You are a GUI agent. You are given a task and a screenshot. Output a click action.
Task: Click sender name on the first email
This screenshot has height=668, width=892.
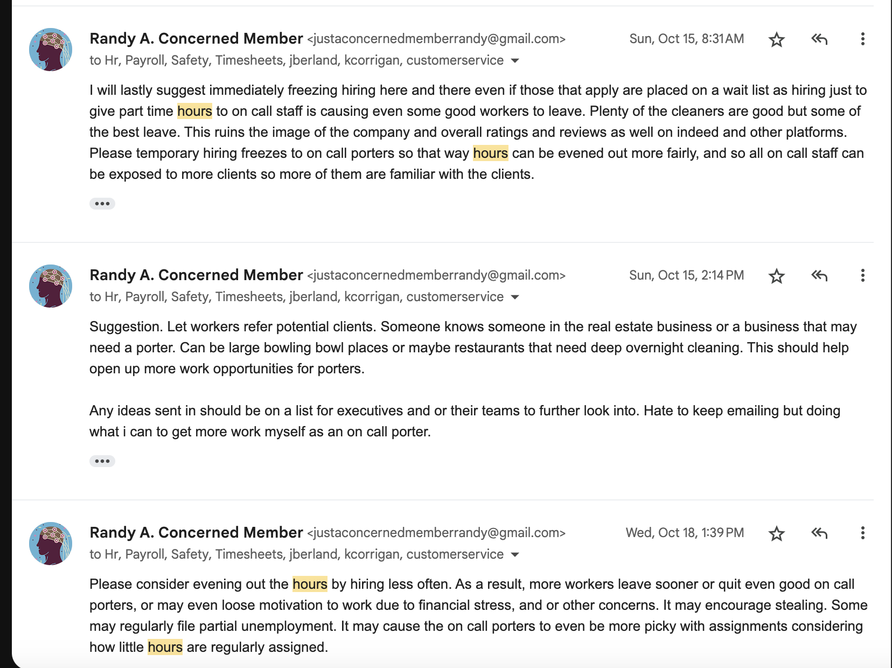[x=196, y=39]
